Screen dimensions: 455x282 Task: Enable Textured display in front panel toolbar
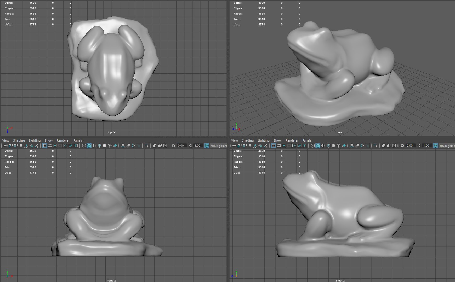[x=105, y=146]
